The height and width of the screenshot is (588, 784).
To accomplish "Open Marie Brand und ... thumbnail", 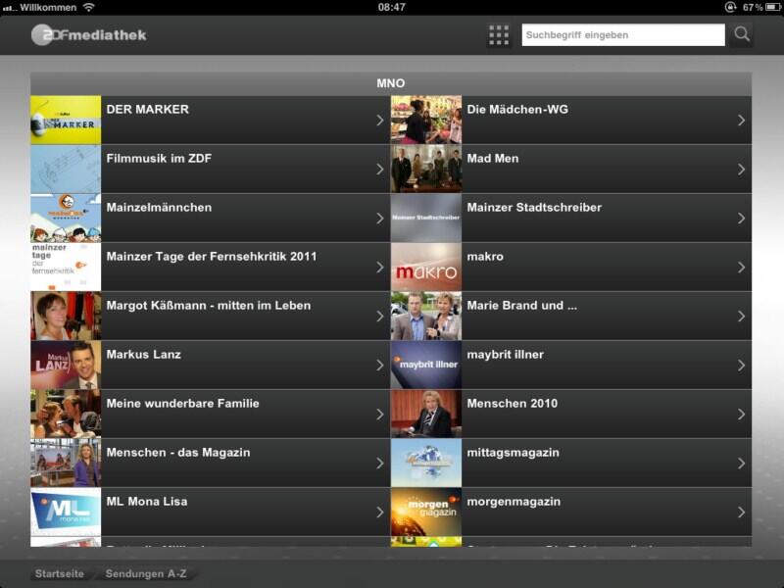I will click(x=426, y=316).
